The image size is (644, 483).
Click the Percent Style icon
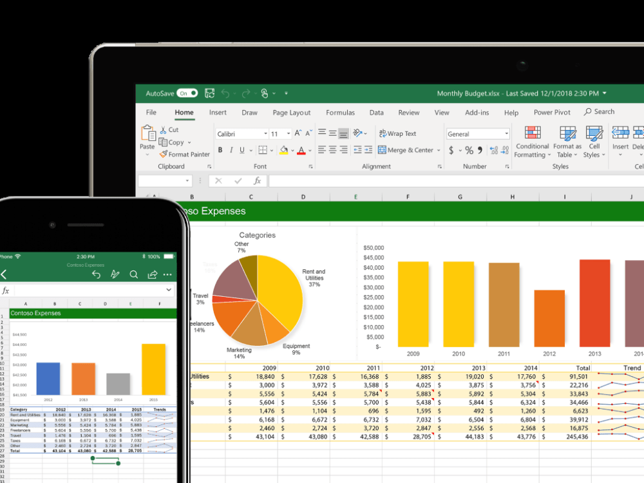pos(469,150)
